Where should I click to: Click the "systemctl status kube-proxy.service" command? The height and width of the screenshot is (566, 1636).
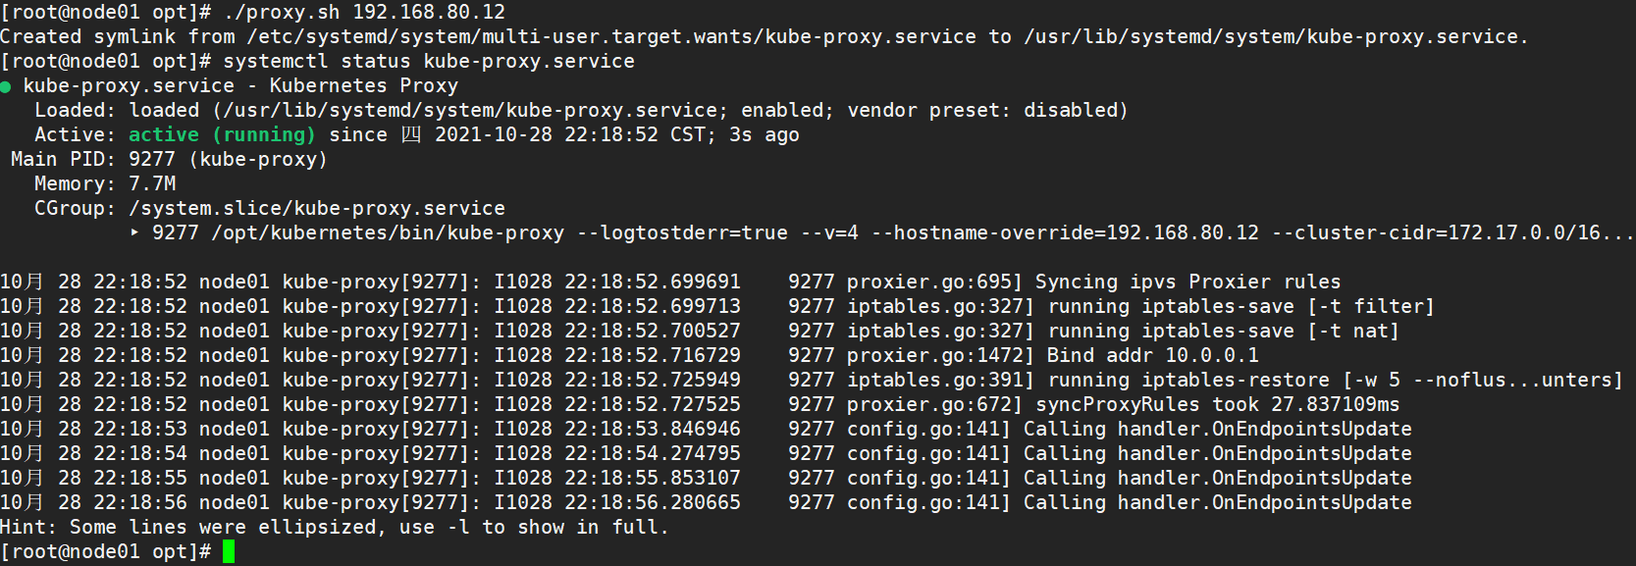tap(429, 61)
